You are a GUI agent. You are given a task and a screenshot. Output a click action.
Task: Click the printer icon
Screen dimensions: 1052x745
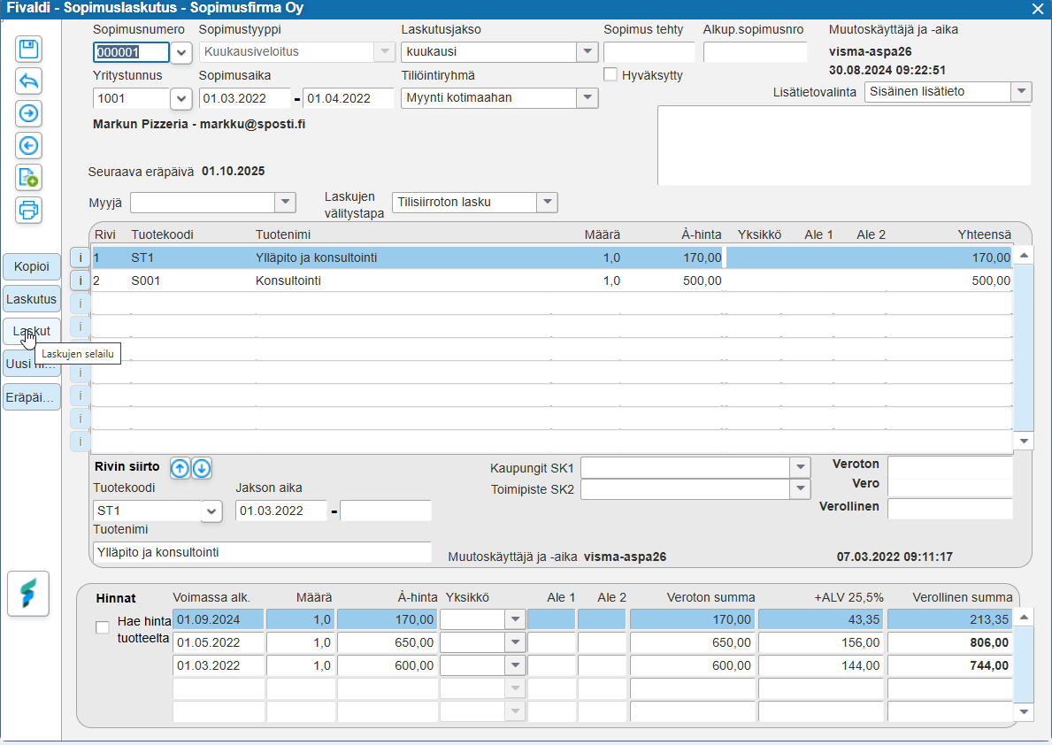29,210
